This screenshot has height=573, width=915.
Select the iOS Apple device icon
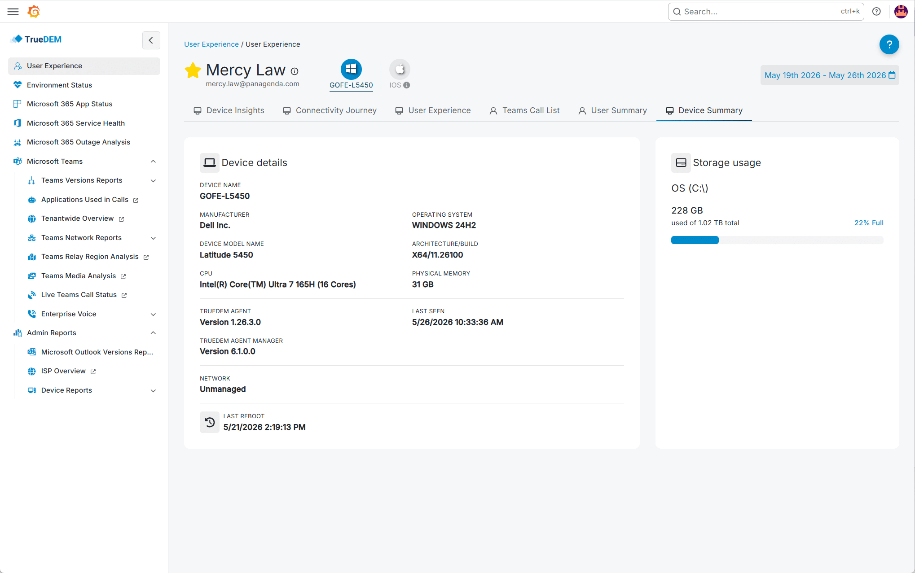[x=400, y=69]
